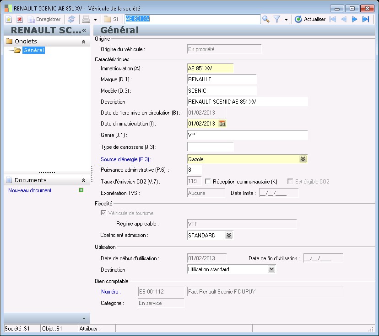Open the Source d'énergie dropdown

[303, 159]
